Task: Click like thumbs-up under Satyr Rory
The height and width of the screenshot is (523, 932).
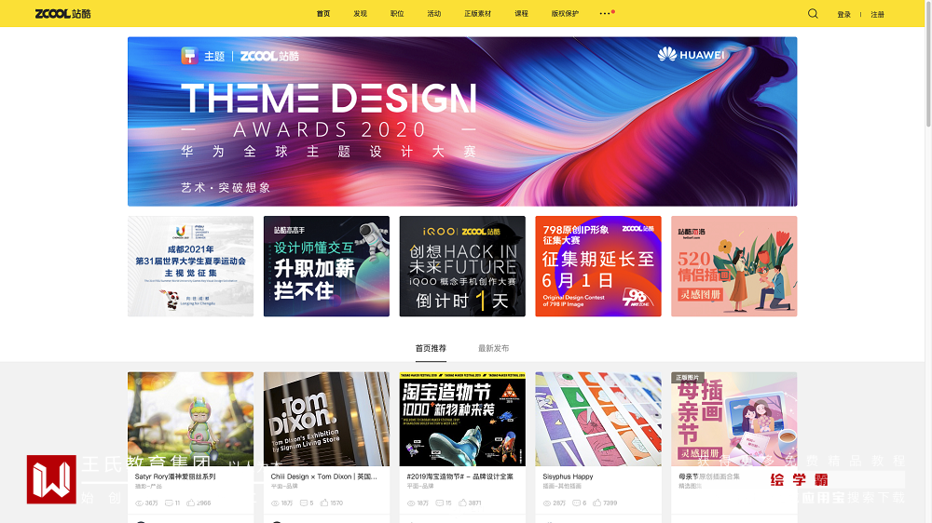Action: pos(191,503)
